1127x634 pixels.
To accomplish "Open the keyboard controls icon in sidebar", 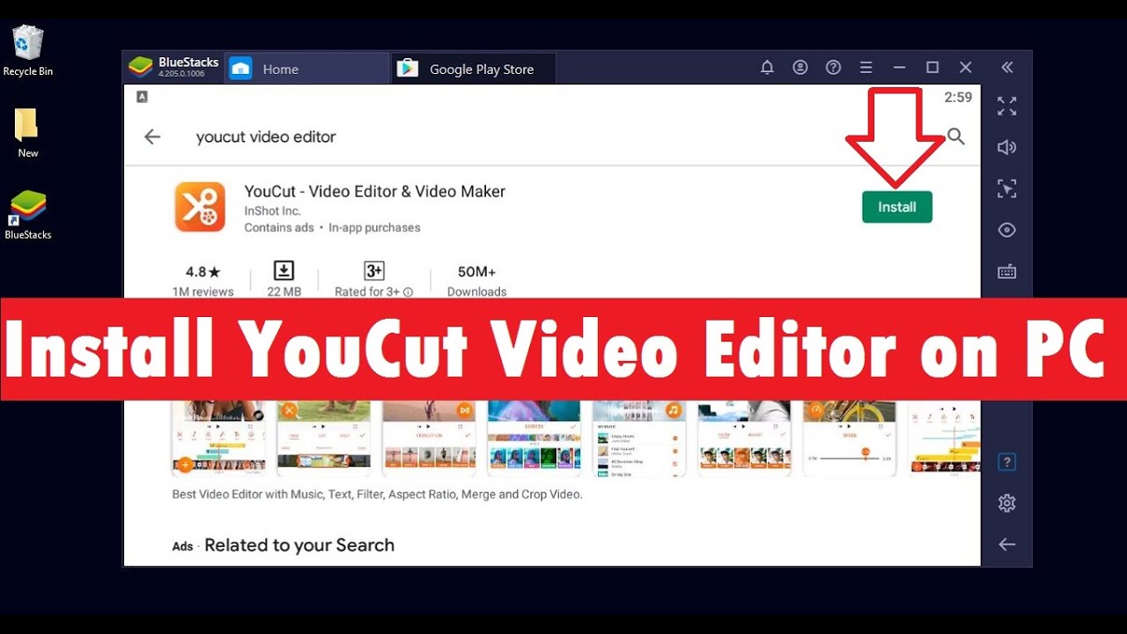I will [1007, 271].
